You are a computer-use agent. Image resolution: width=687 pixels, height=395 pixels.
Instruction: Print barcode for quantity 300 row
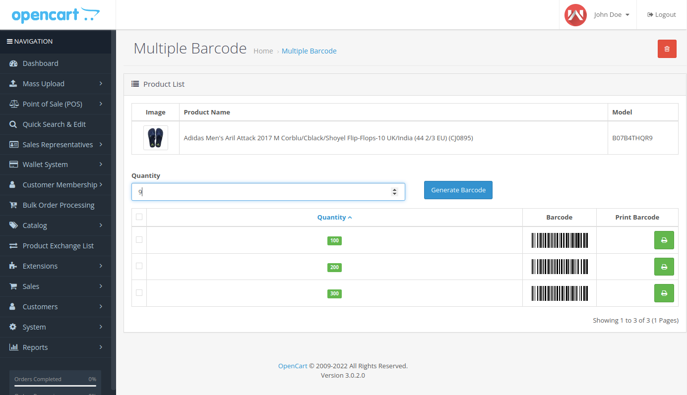(664, 293)
